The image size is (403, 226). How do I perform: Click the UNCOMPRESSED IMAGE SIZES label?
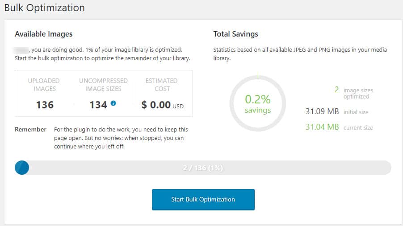(x=103, y=85)
